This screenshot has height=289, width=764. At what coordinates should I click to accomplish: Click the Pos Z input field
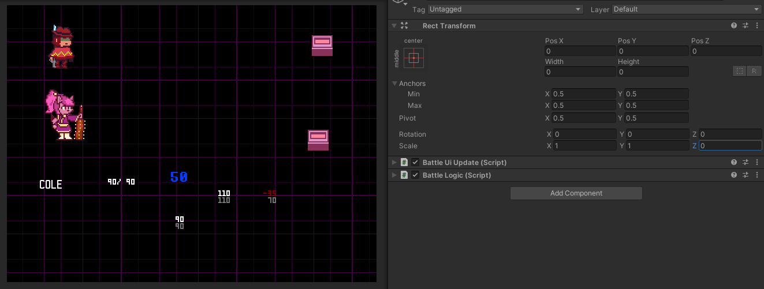click(726, 51)
